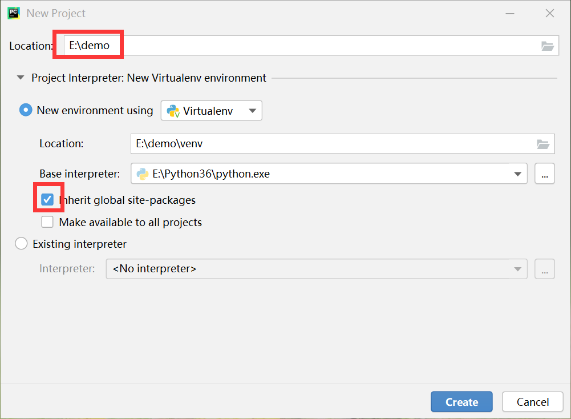Click ellipsis button next to Interpreter dropdown
Image resolution: width=571 pixels, height=419 pixels.
[545, 269]
